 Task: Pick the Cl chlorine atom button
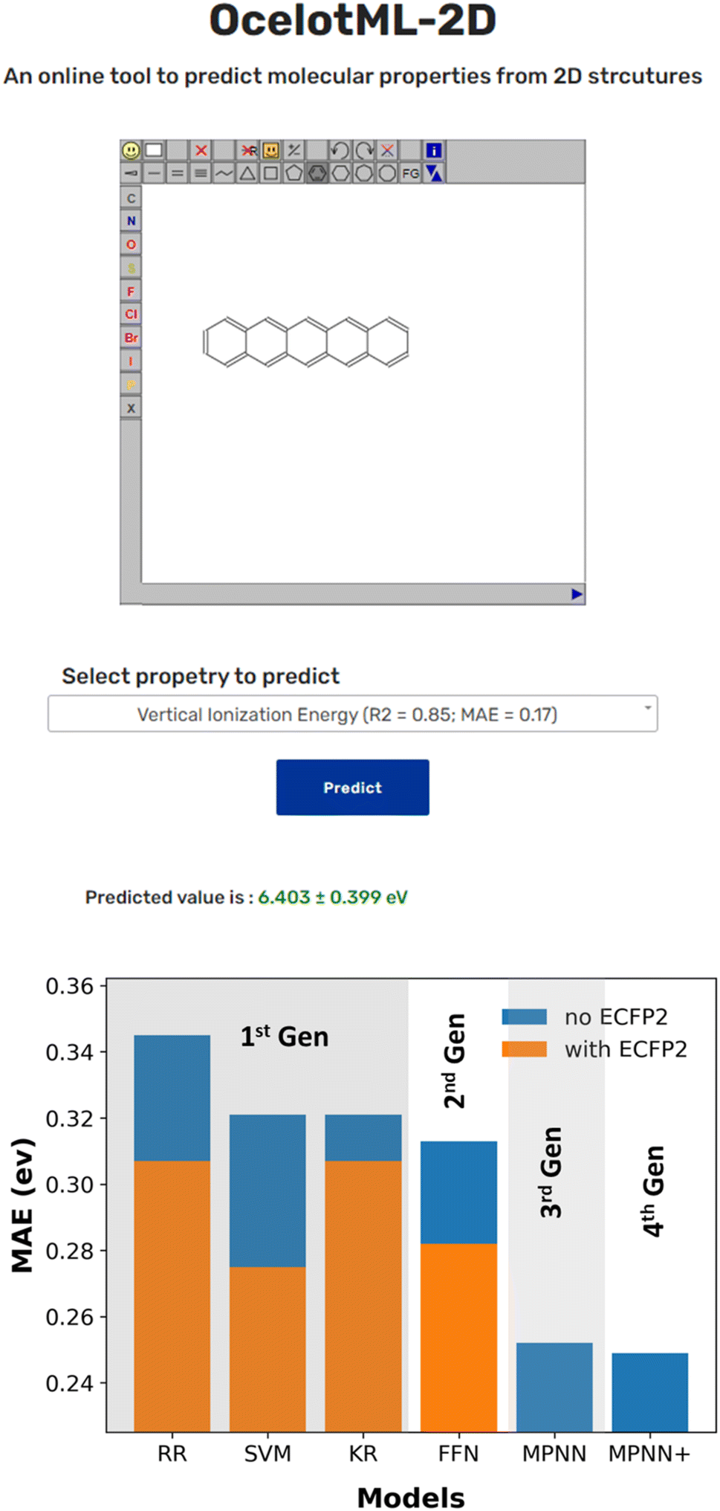(131, 314)
